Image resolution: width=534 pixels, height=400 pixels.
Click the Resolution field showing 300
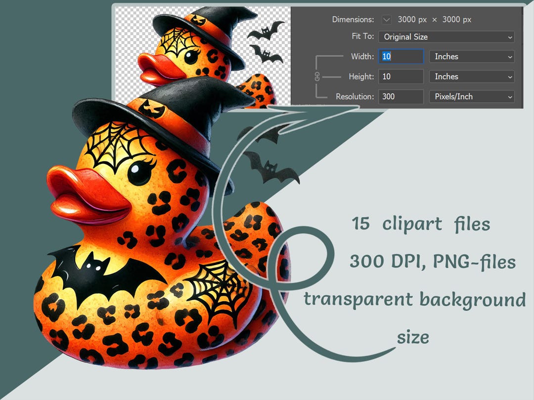pos(400,97)
